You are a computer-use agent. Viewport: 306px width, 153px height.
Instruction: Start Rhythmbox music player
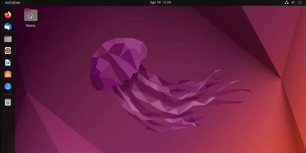8,50
